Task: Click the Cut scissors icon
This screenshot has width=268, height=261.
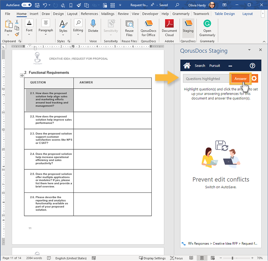Action: [x=17, y=22]
